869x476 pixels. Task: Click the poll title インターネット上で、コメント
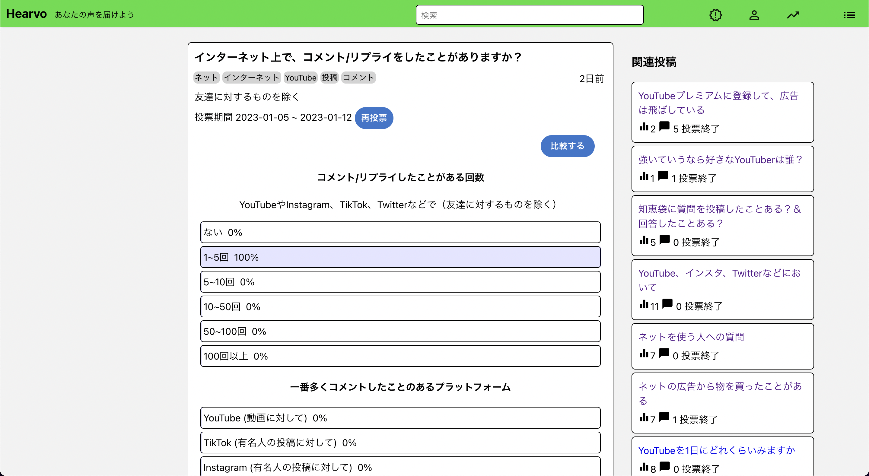point(358,57)
